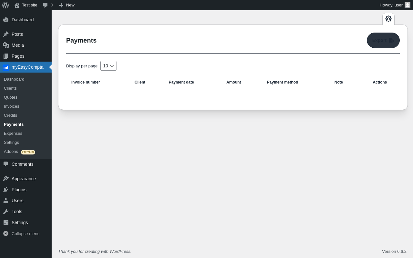Open the gear settings icon above Payments panel

pyautogui.click(x=388, y=19)
